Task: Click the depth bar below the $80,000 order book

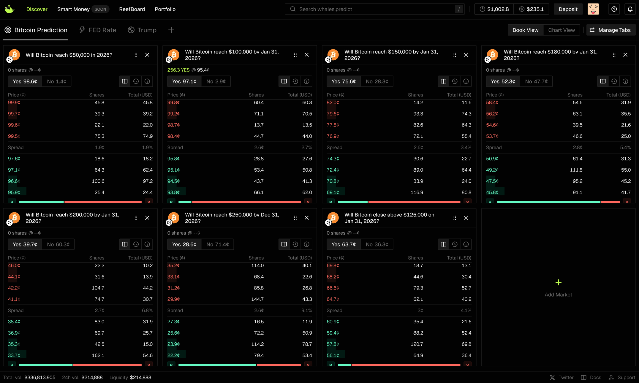Action: click(x=80, y=202)
